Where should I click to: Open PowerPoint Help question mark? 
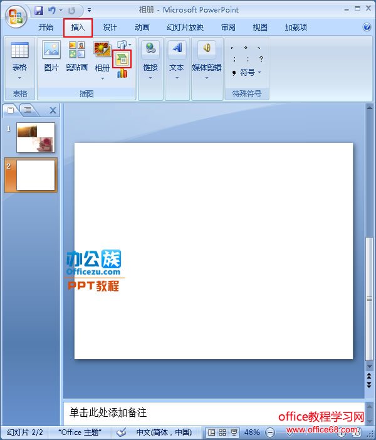pyautogui.click(x=367, y=27)
